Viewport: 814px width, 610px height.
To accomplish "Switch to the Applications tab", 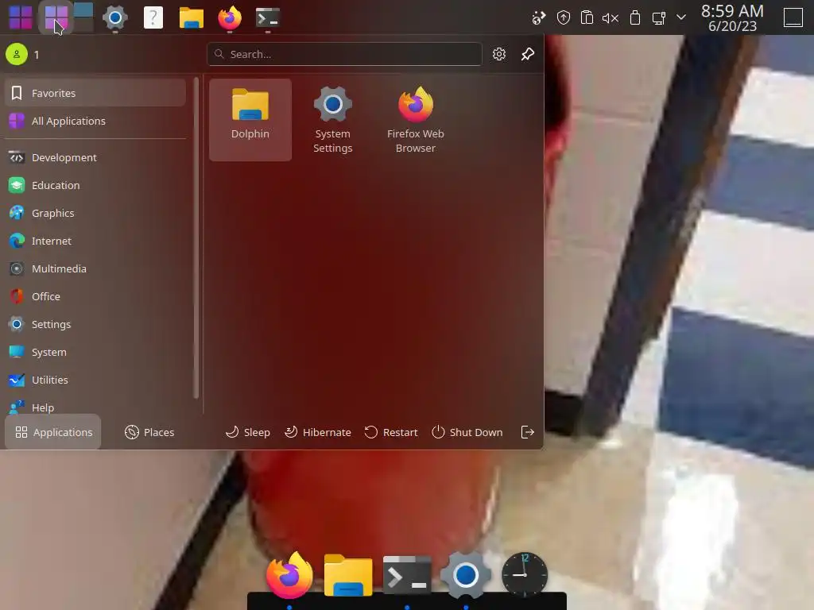I will click(53, 432).
